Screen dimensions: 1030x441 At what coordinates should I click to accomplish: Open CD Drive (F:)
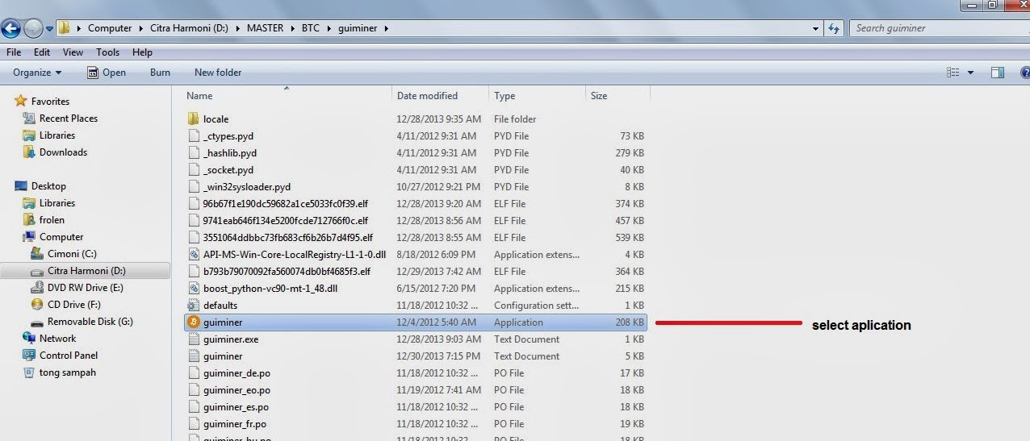73,305
